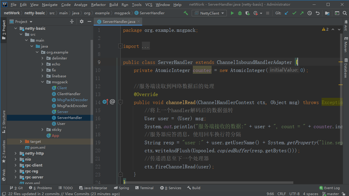This screenshot has width=349, height=196.
Task: Open the Event Log
Action: tap(329, 188)
